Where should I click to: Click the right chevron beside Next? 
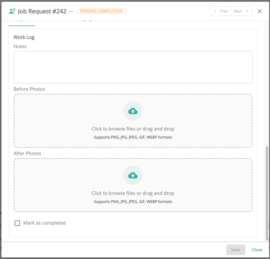click(247, 11)
